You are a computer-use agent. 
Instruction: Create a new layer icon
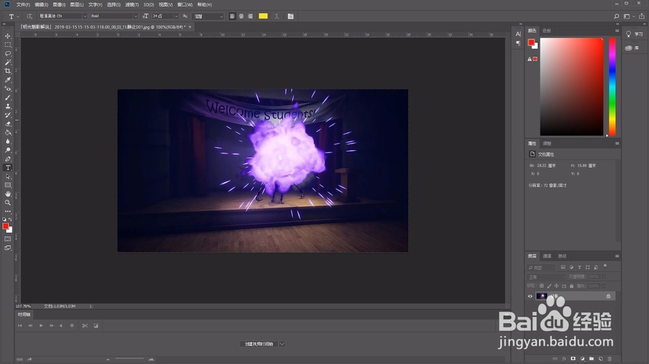600,359
